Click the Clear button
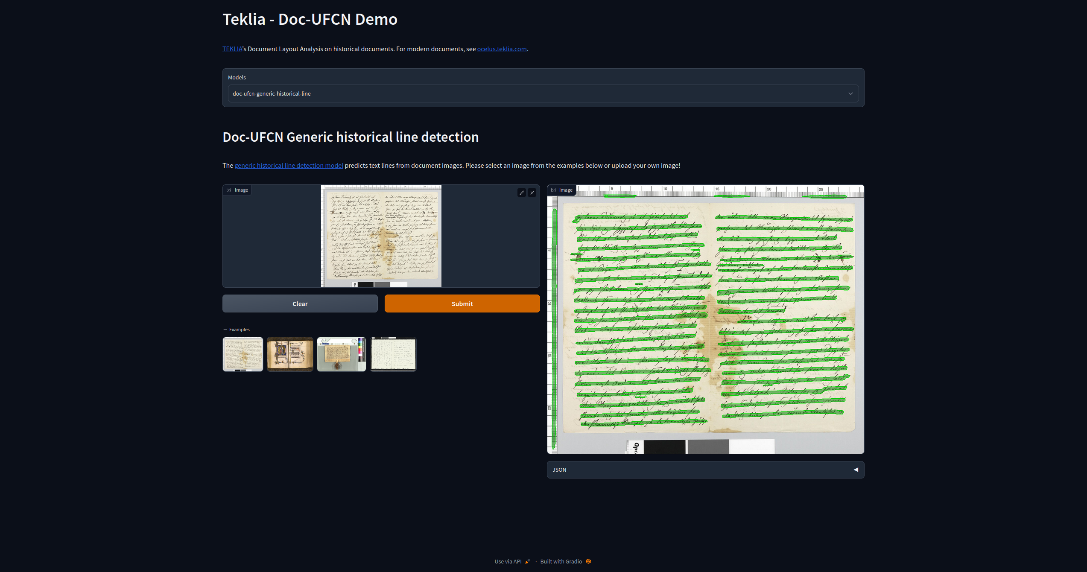 pos(300,304)
